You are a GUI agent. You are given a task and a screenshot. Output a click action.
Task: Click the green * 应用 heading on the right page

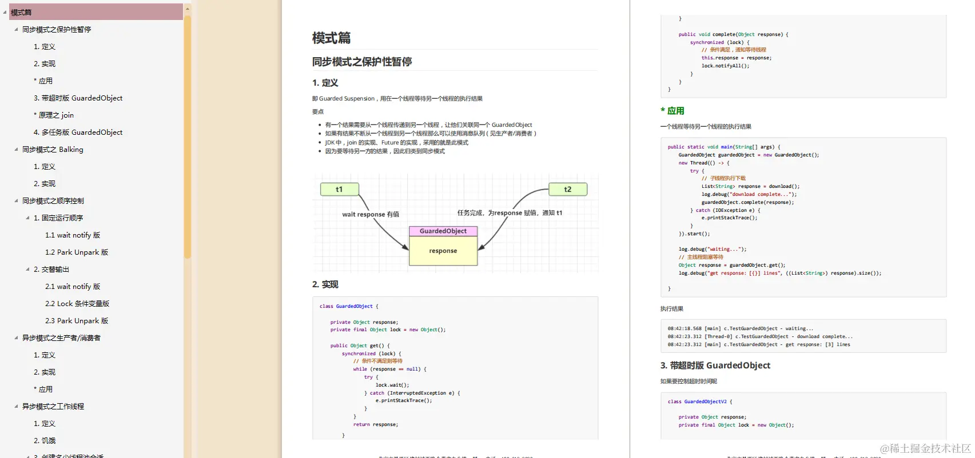point(672,111)
